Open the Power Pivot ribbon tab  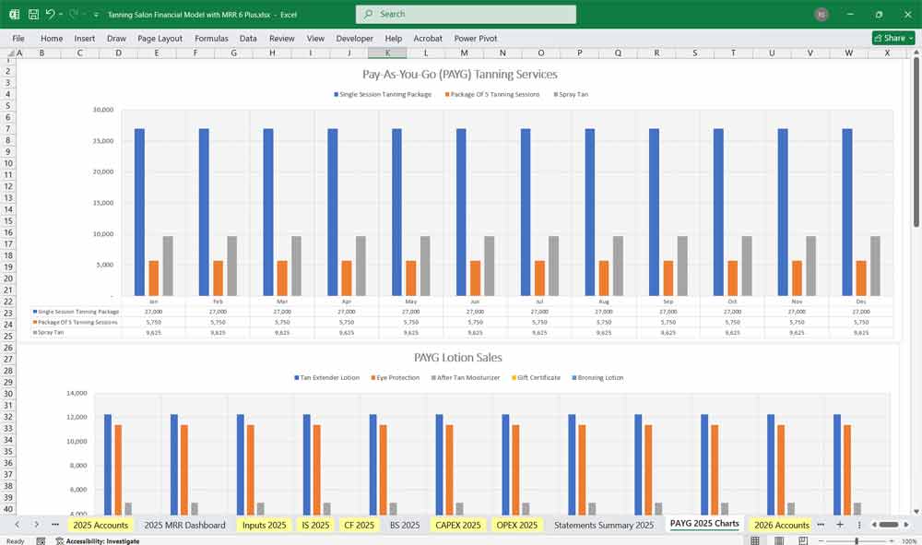[475, 39]
